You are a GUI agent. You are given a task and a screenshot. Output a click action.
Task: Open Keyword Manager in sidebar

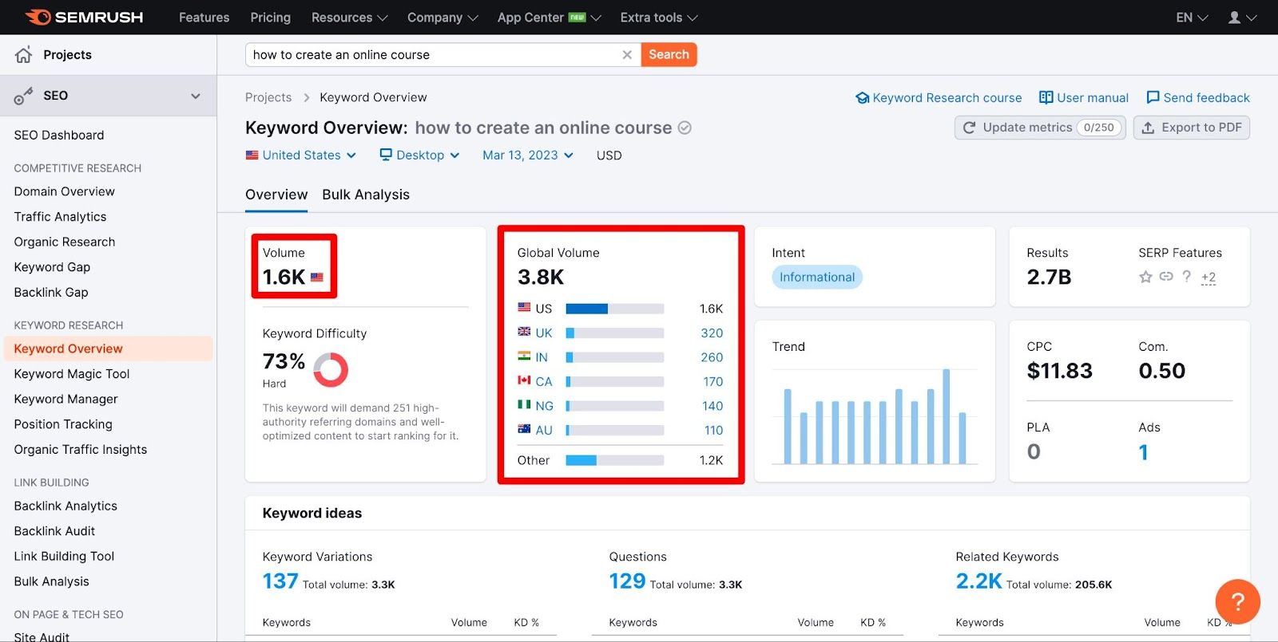(65, 399)
